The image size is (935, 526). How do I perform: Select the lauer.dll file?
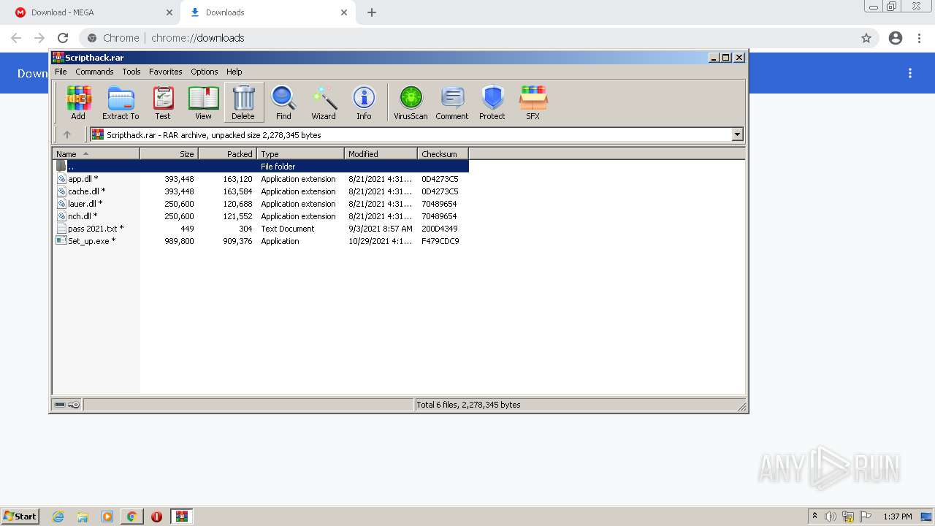point(261,204)
